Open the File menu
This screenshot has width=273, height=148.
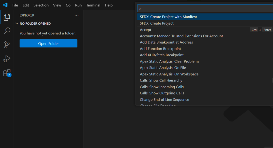pos(15,5)
